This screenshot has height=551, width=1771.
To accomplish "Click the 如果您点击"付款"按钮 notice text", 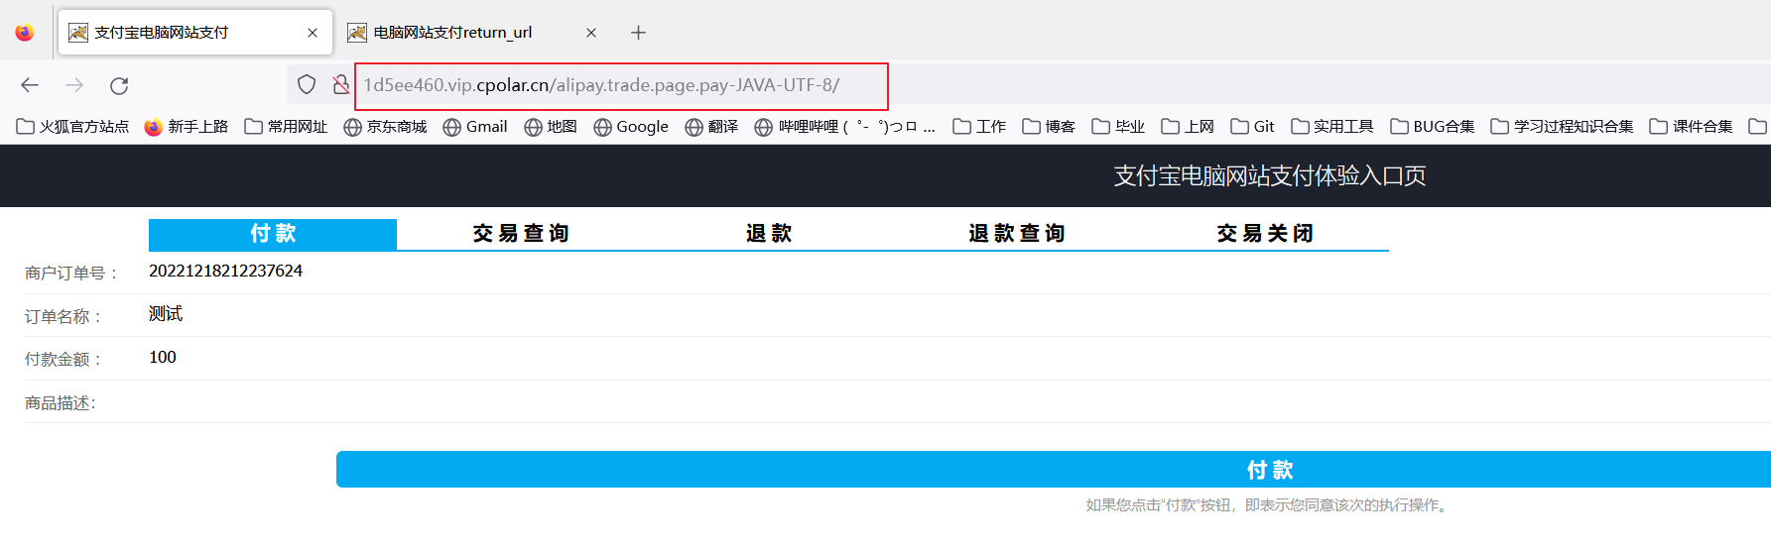I will [1269, 505].
